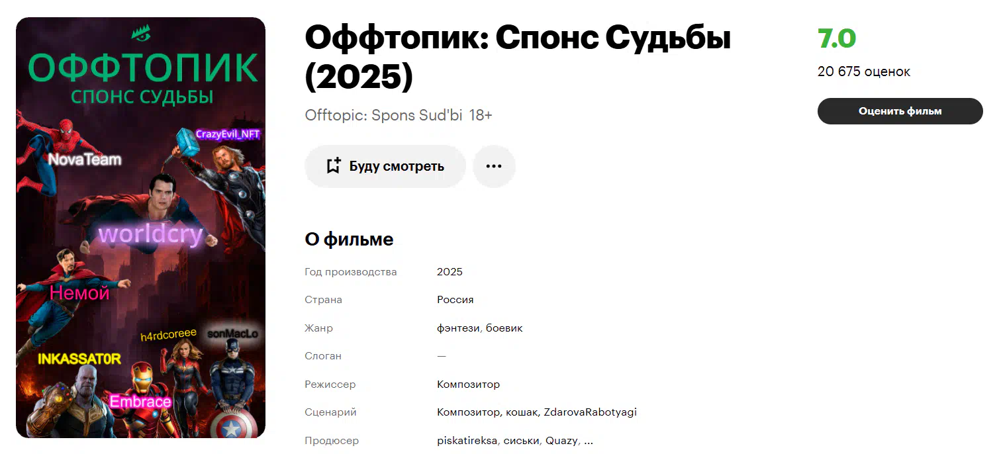Select the боевик genre link
The width and height of the screenshot is (1001, 454).
(504, 328)
